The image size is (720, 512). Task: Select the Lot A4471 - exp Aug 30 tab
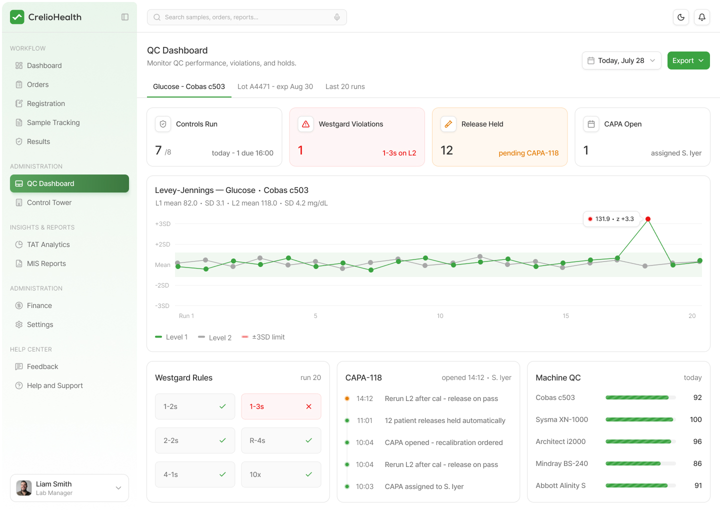[275, 86]
